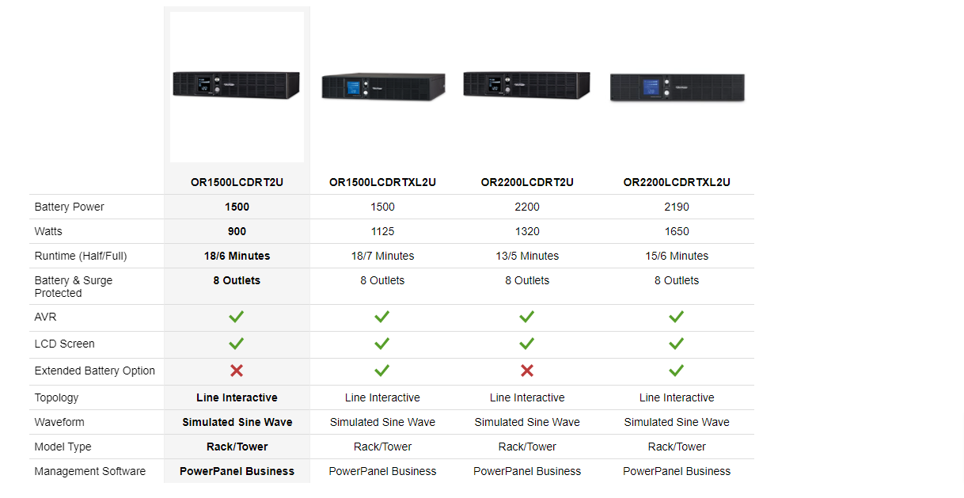Image resolution: width=964 pixels, height=498 pixels.
Task: View the OR2200LCDRTXL2U product image
Action: [x=677, y=86]
